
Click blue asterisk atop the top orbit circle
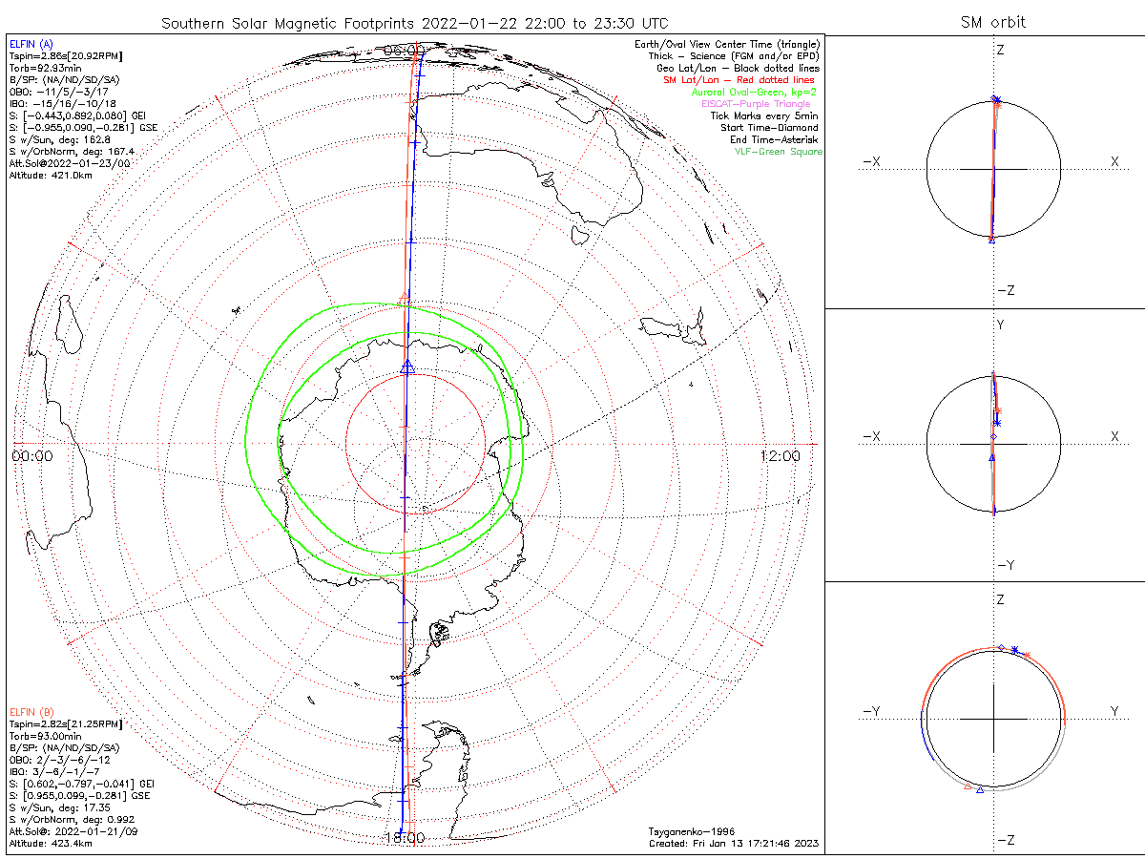[x=995, y=99]
